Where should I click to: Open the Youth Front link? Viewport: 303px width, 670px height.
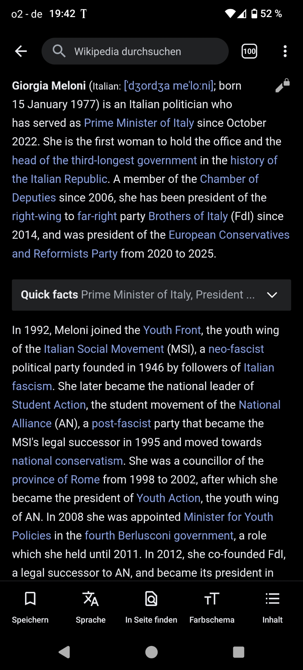172,330
